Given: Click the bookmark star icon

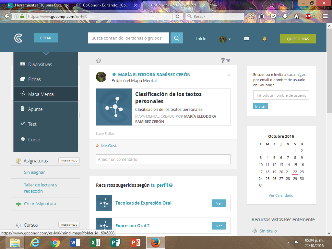Looking at the screenshot, I should [252, 16].
